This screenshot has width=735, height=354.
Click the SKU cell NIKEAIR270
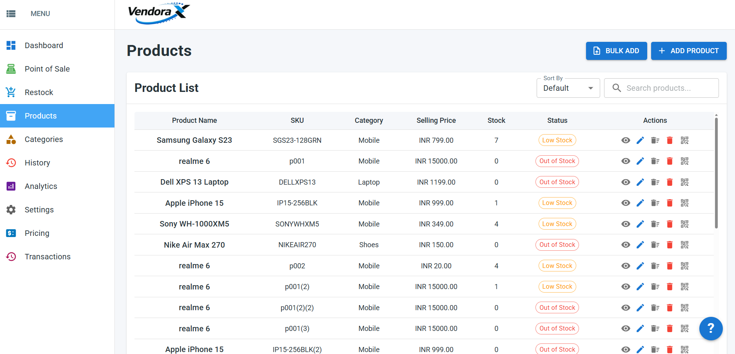pos(297,245)
